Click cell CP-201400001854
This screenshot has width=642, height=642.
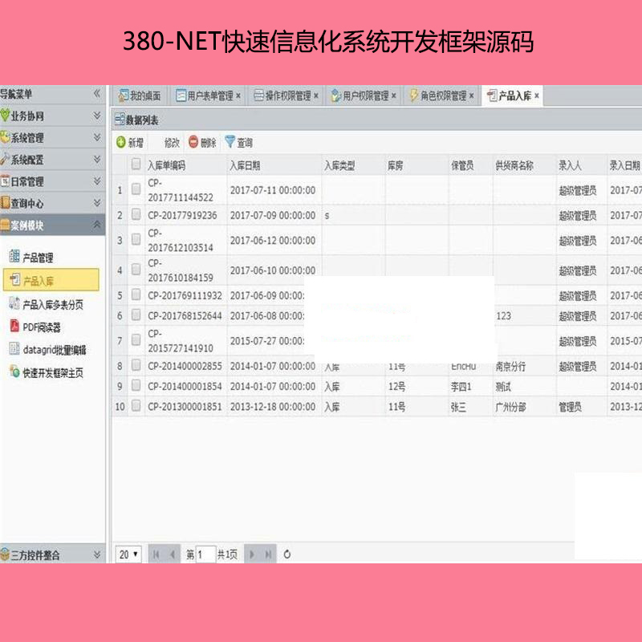tap(185, 386)
